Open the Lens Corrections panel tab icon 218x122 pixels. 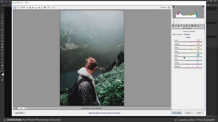click(187, 26)
